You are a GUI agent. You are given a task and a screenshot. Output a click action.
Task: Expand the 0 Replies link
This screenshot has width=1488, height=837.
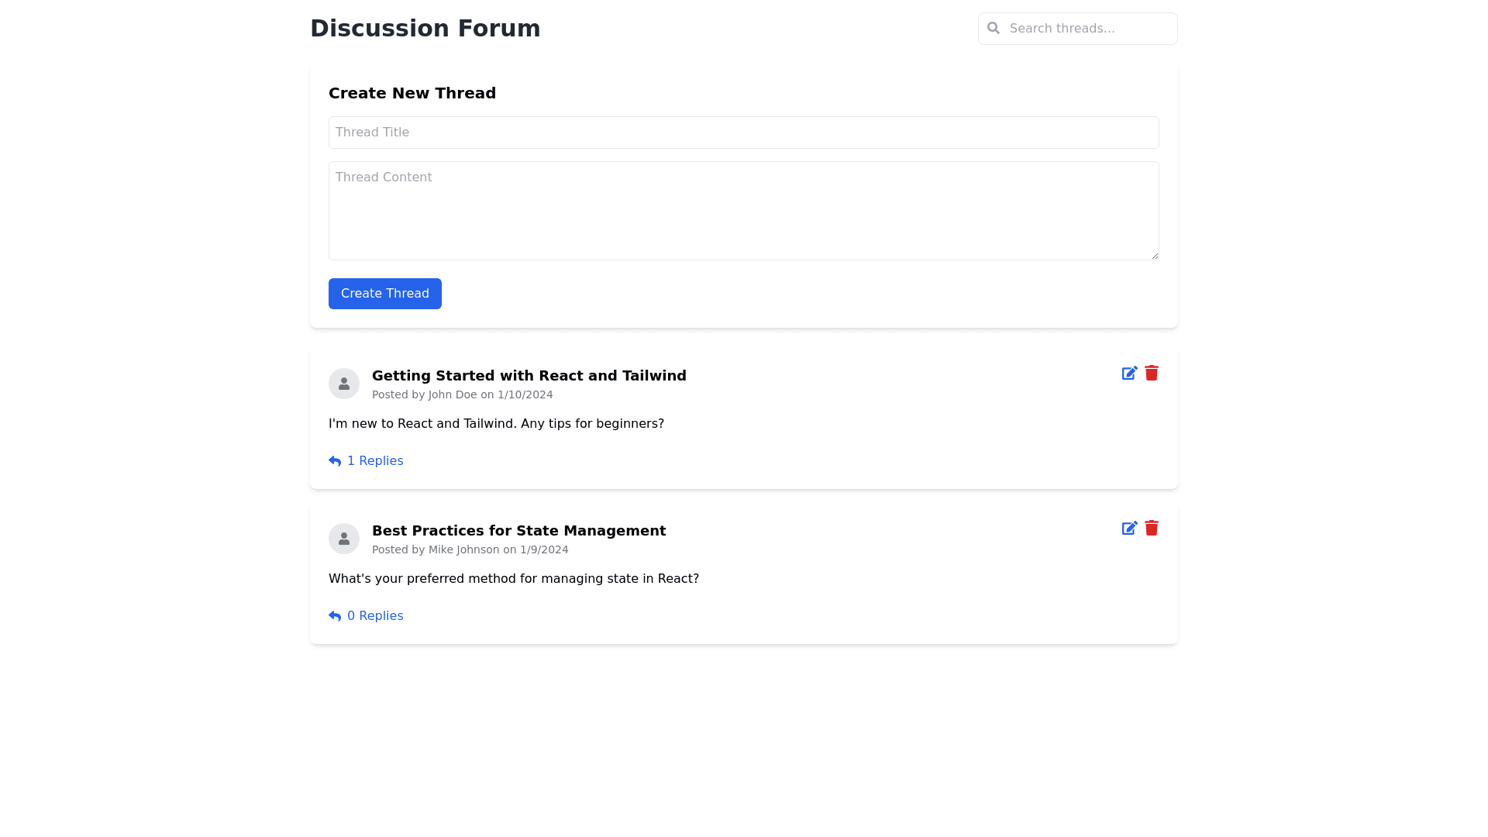tap(375, 616)
